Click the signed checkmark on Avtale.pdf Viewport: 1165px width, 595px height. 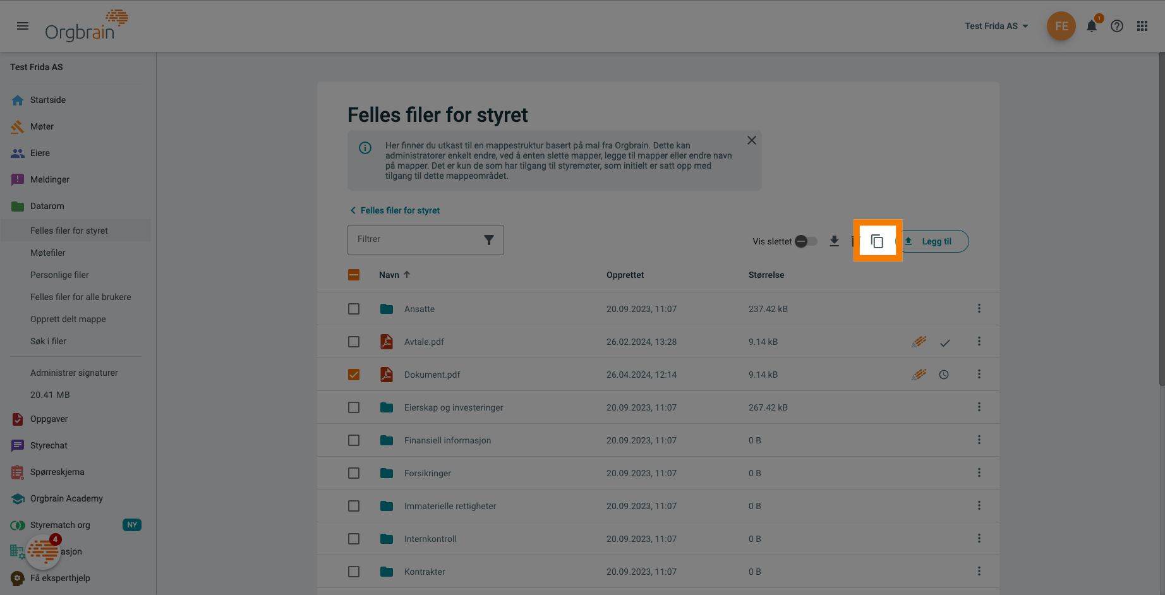tap(945, 343)
